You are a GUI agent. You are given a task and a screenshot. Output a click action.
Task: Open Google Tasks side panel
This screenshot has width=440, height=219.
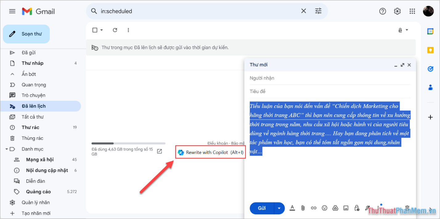click(x=430, y=69)
